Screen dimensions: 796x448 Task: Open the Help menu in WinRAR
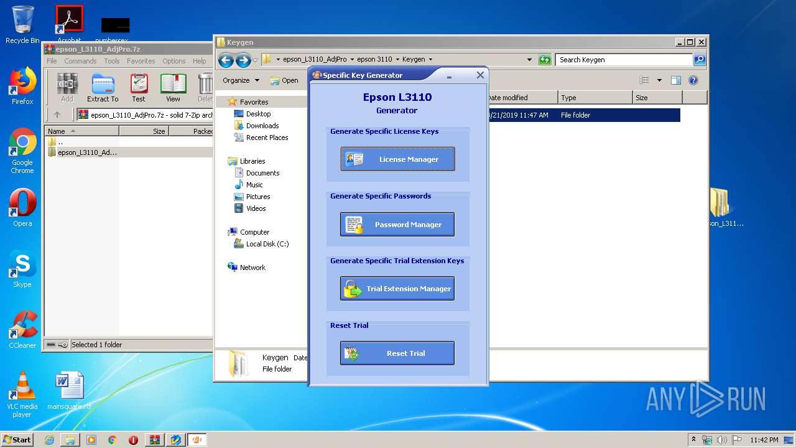199,61
